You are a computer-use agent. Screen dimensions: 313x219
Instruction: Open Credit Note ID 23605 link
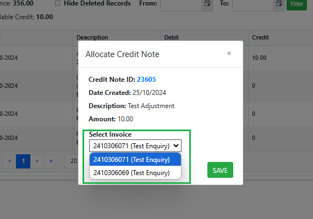pos(146,80)
